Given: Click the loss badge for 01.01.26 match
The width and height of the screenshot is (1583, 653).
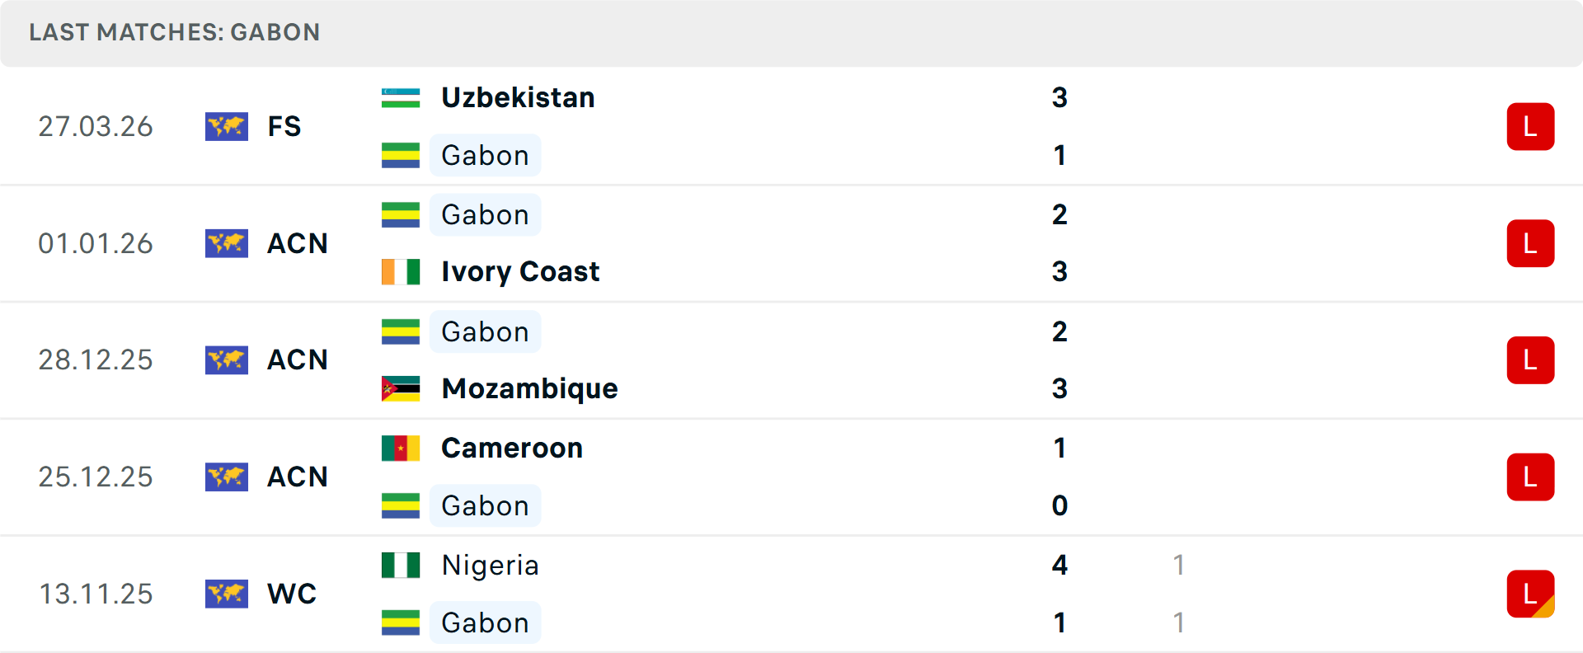Looking at the screenshot, I should pyautogui.click(x=1530, y=244).
